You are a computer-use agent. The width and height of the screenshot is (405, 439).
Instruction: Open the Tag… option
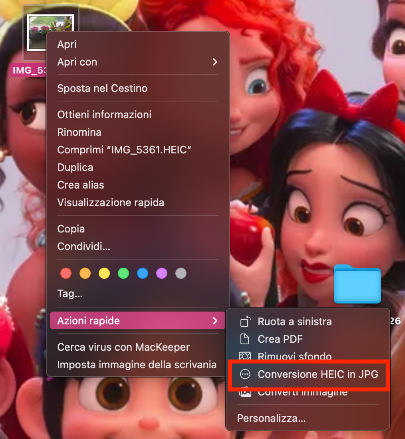(x=70, y=294)
